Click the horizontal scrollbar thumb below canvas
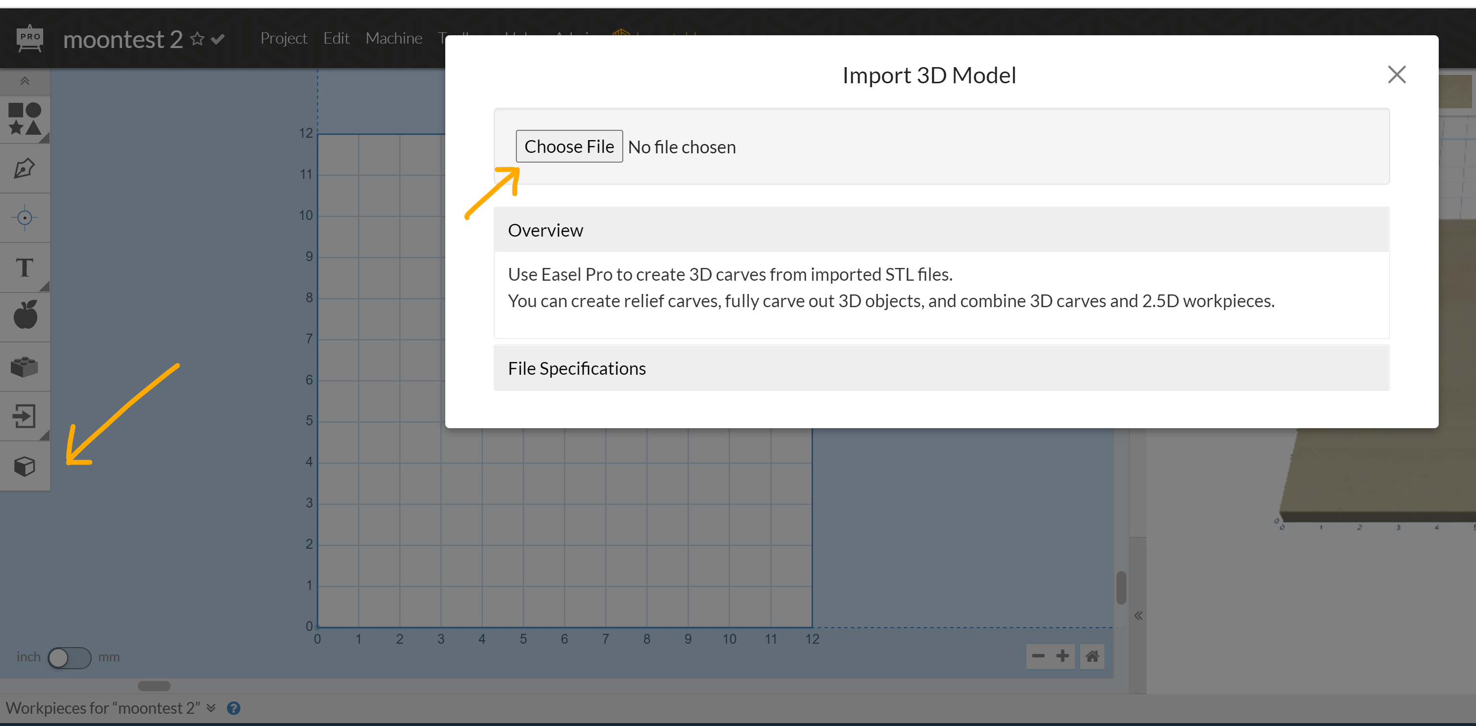1476x726 pixels. click(x=154, y=686)
